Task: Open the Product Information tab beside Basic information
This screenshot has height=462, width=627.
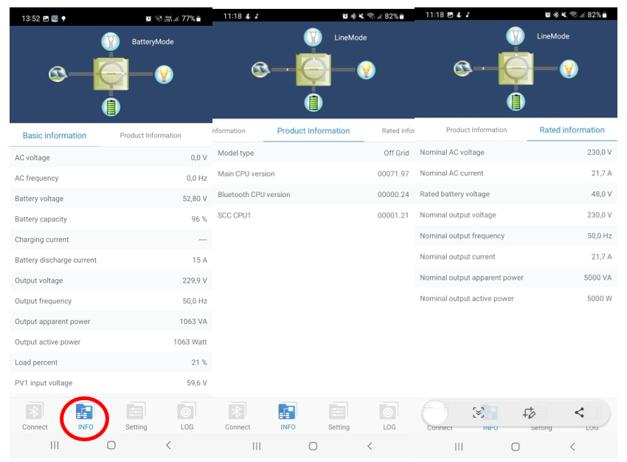Action: [x=150, y=136]
